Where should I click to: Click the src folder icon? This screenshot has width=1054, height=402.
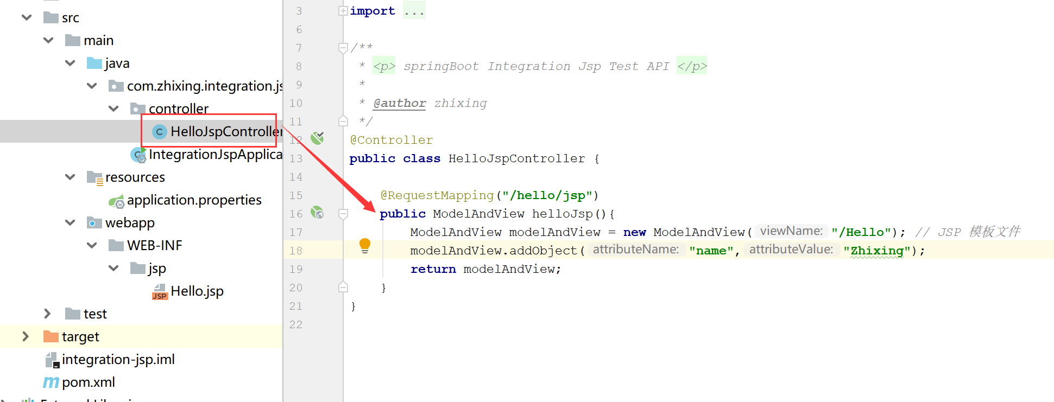point(51,17)
